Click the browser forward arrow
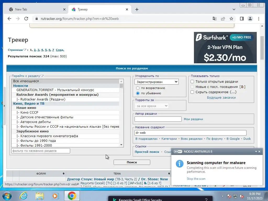The height and width of the screenshot is (201, 268). pos(18,19)
